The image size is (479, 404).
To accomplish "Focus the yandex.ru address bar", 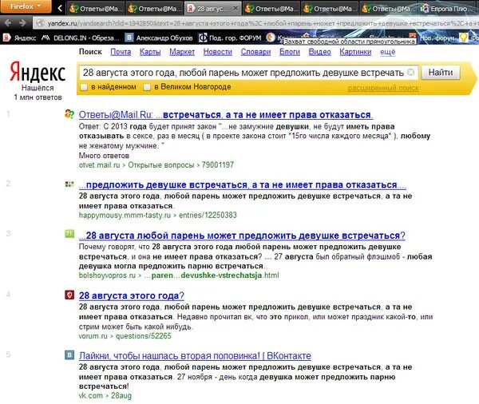I will 256,23.
